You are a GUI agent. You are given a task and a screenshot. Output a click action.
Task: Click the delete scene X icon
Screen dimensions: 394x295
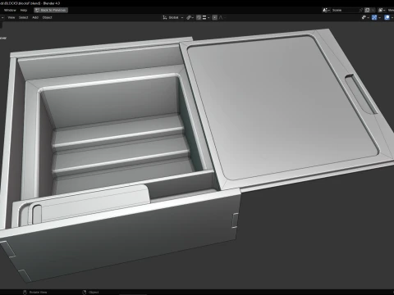pyautogui.click(x=373, y=10)
